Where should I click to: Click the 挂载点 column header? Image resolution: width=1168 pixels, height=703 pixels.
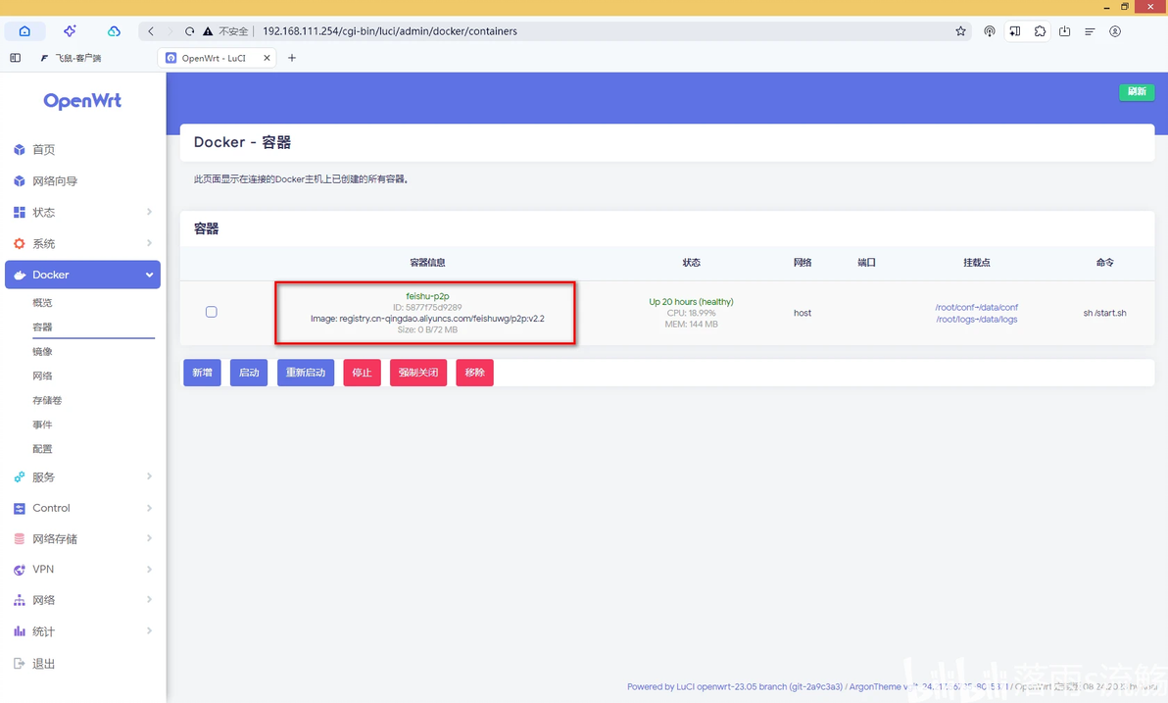[x=977, y=263]
